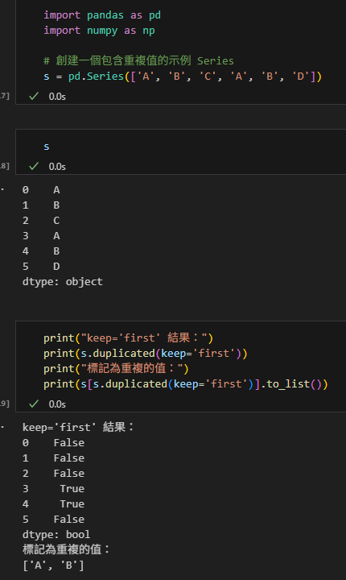Screen dimensions: 346x580
Task: Place cursor in 'import pandas as pd' line
Action: click(x=102, y=15)
